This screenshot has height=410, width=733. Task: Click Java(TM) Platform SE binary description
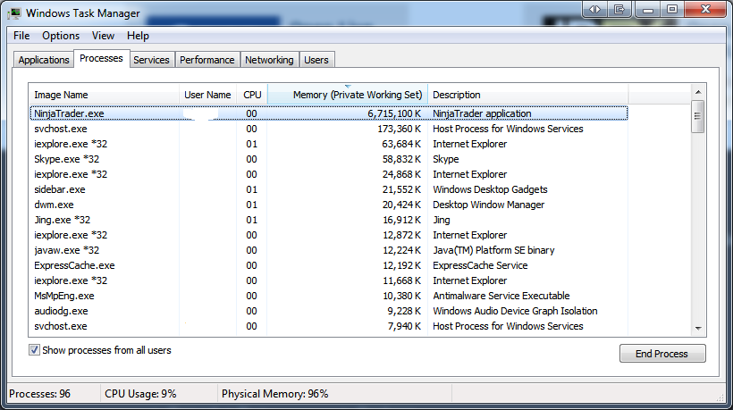pyautogui.click(x=493, y=250)
